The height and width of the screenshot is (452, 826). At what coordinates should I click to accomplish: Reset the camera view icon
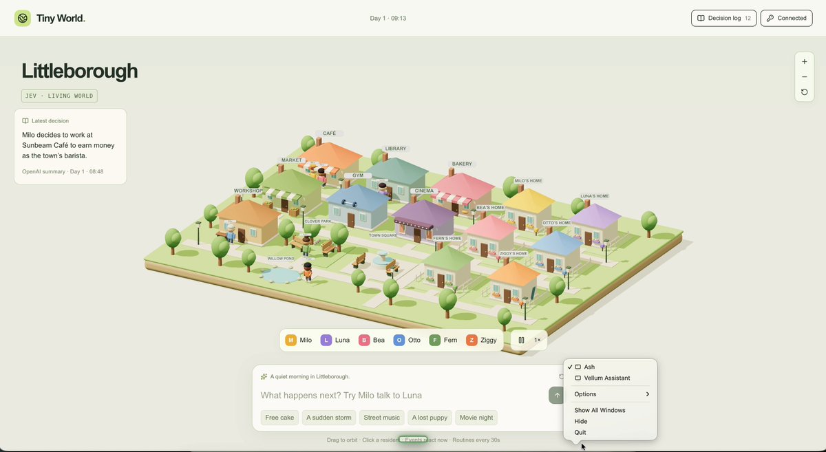(805, 92)
